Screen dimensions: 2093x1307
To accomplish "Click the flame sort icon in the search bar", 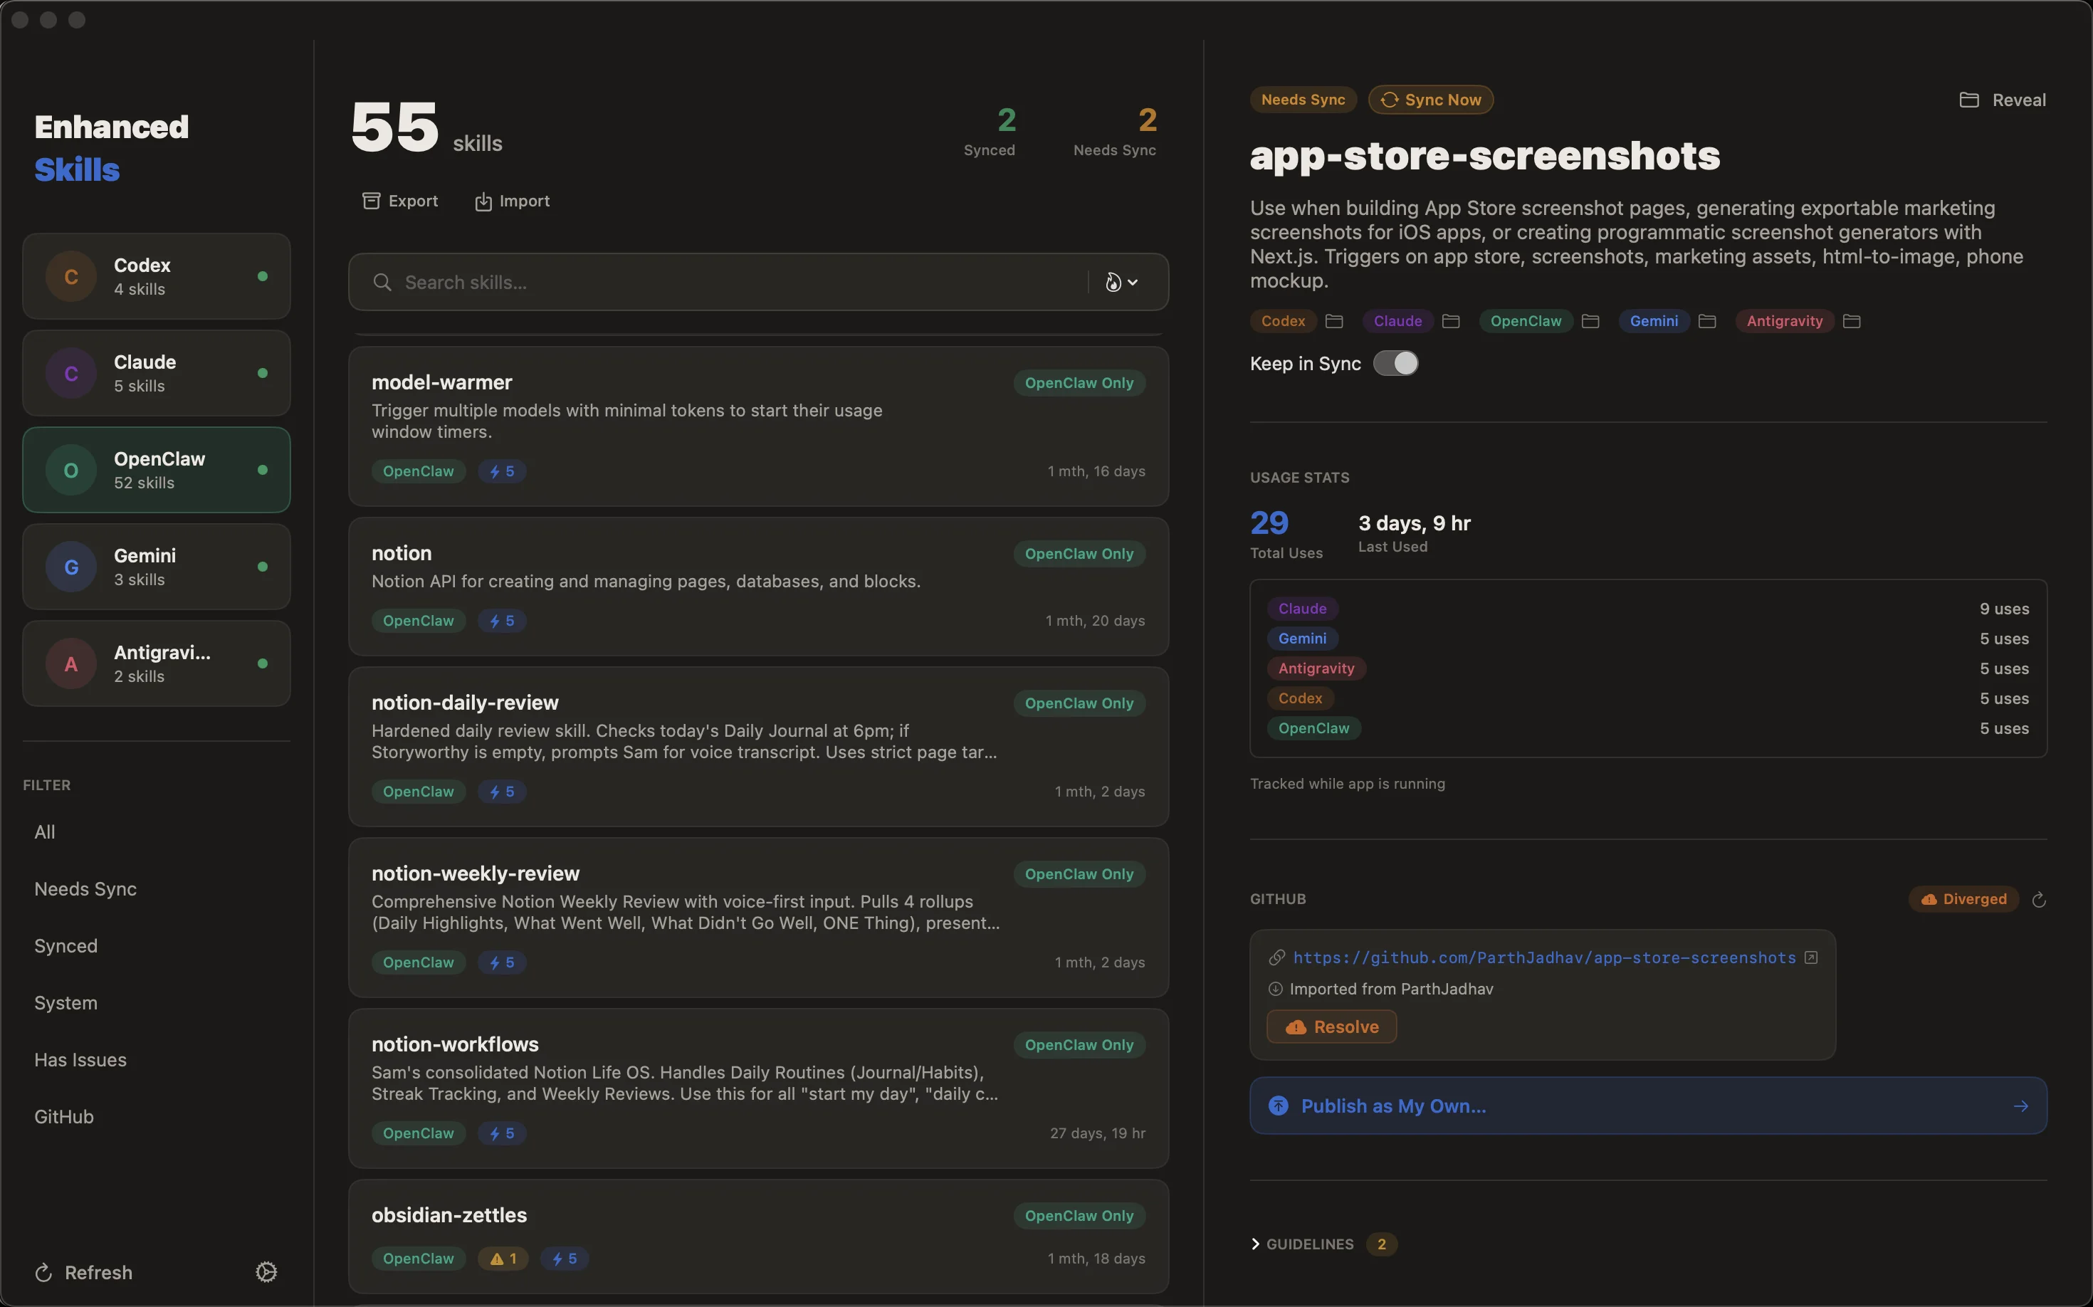I will tap(1113, 282).
